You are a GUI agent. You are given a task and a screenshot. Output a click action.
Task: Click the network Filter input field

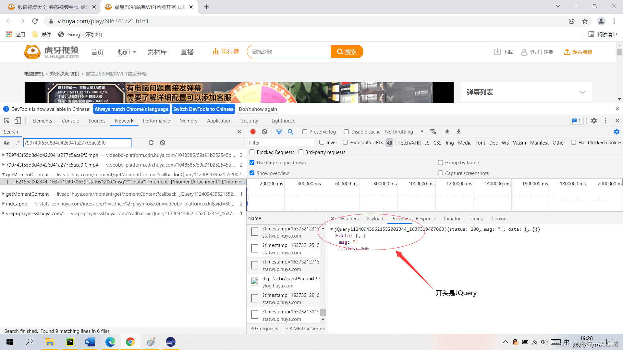281,143
